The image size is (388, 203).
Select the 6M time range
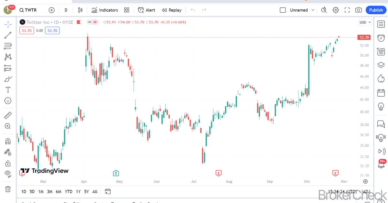(59, 192)
